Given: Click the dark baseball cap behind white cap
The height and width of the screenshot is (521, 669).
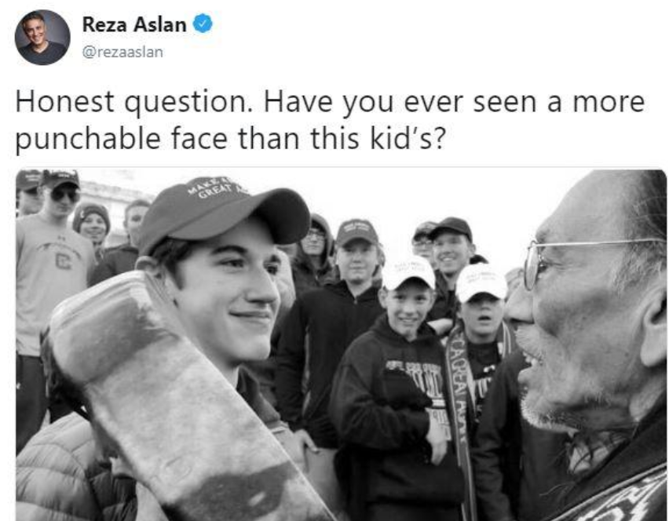Looking at the screenshot, I should [451, 228].
